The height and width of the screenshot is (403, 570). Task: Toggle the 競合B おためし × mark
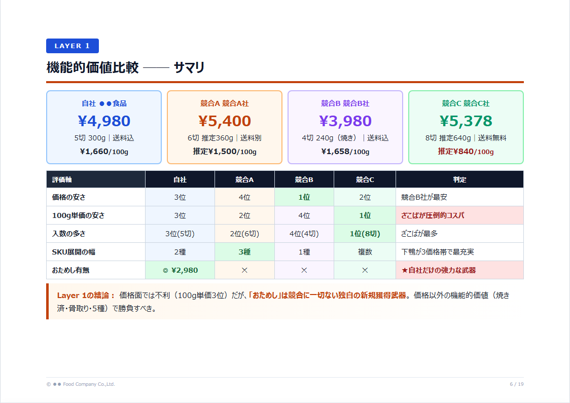click(304, 270)
